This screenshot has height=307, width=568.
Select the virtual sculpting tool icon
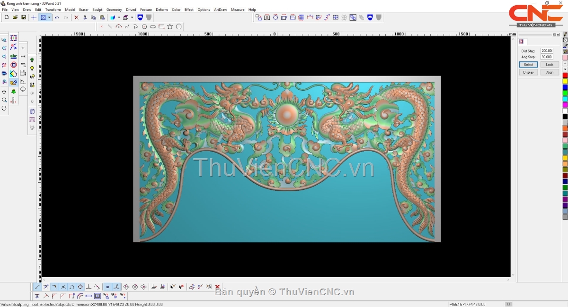(x=14, y=82)
